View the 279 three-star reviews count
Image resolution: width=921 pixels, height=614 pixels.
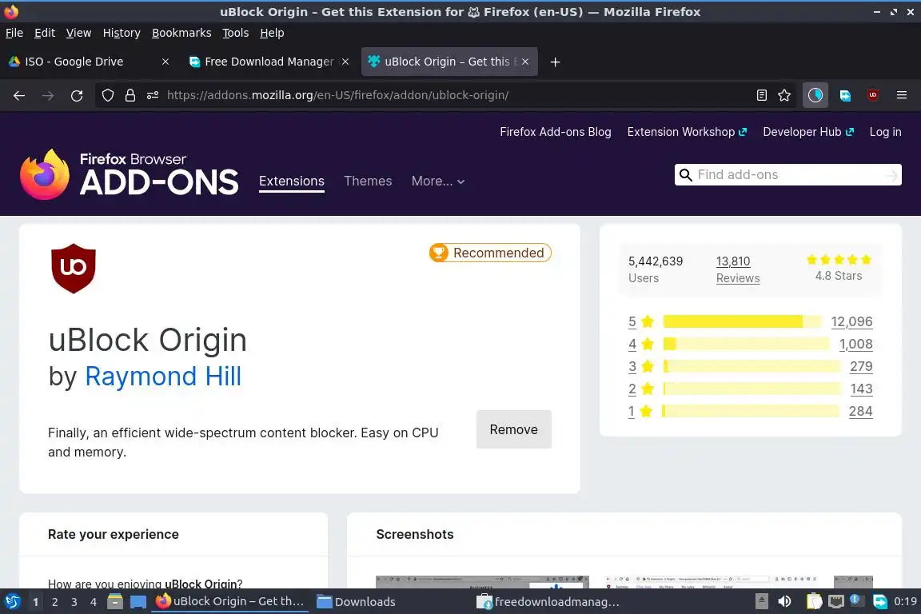(861, 366)
